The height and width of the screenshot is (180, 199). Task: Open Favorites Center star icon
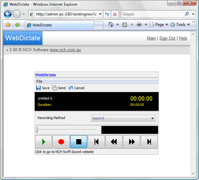pos(8,25)
